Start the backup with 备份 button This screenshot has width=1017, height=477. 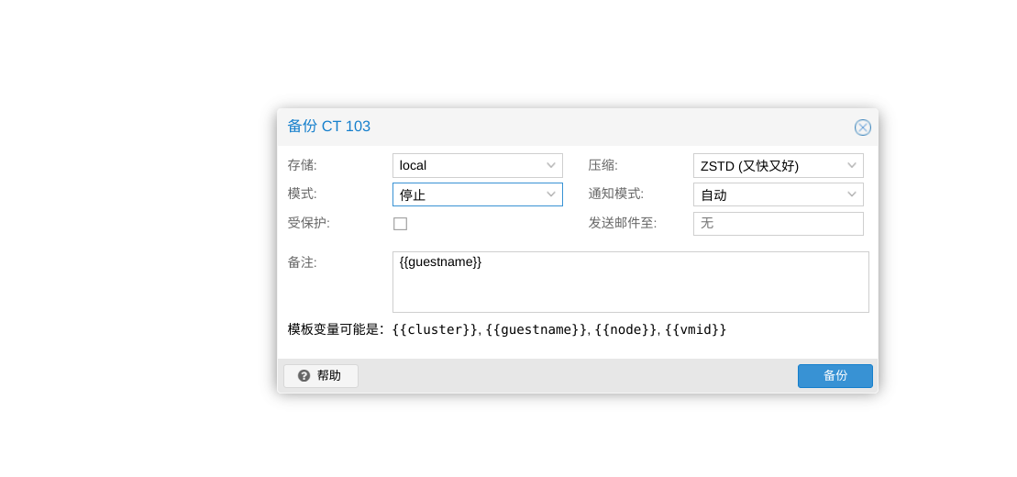pyautogui.click(x=835, y=376)
